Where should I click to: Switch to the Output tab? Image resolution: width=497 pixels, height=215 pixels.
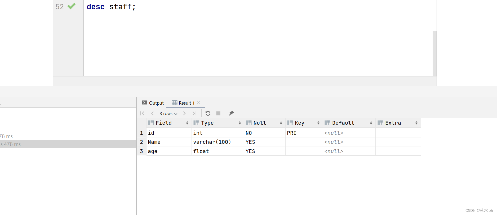(153, 103)
